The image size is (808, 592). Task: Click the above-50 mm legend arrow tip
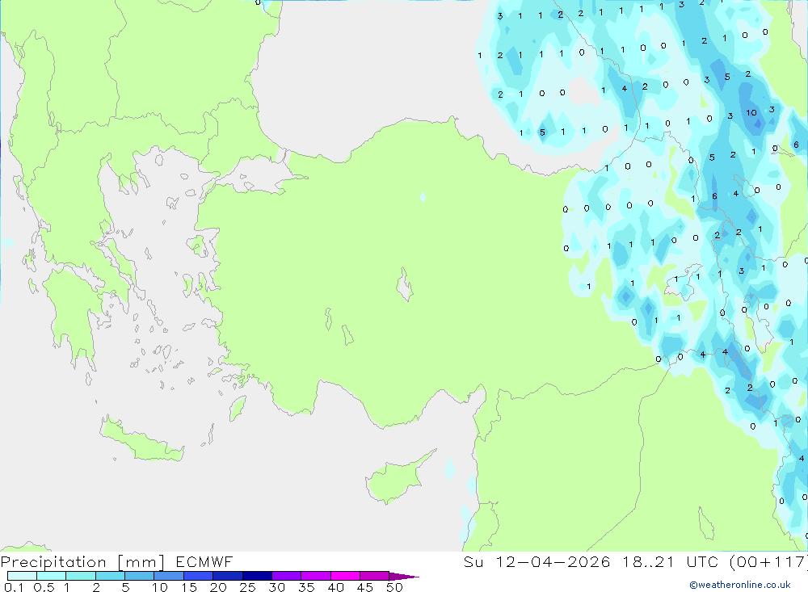[x=404, y=577]
